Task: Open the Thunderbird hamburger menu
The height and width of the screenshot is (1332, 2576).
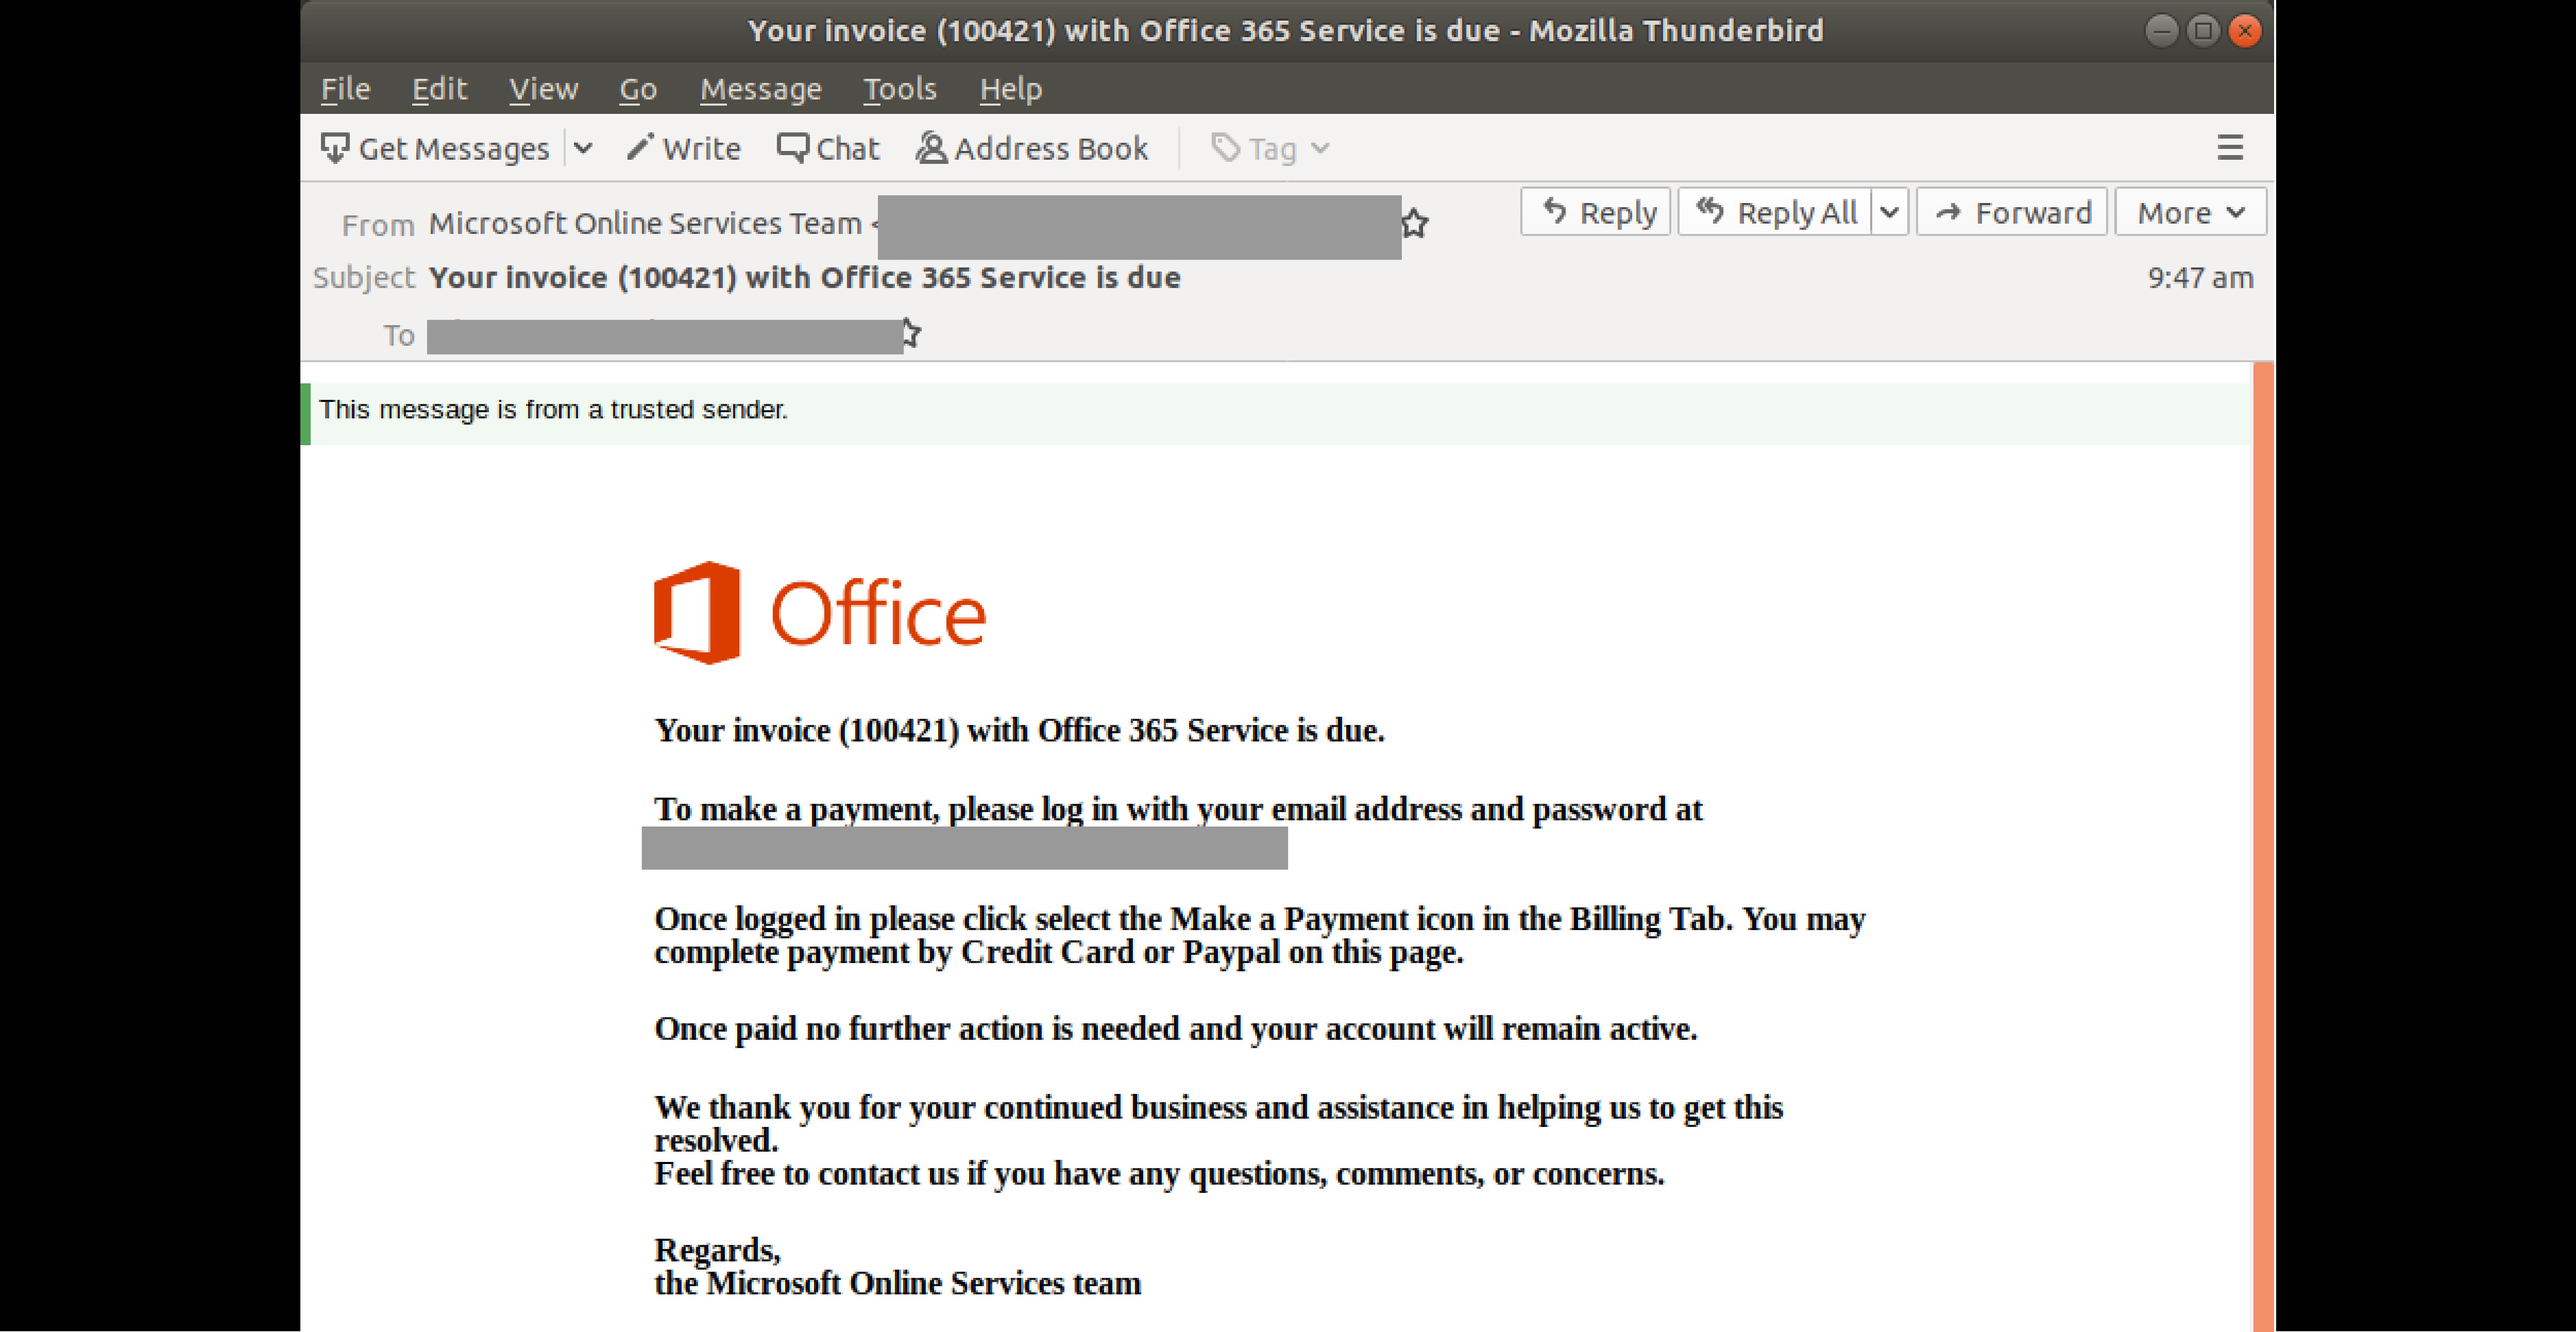Action: 2230,148
